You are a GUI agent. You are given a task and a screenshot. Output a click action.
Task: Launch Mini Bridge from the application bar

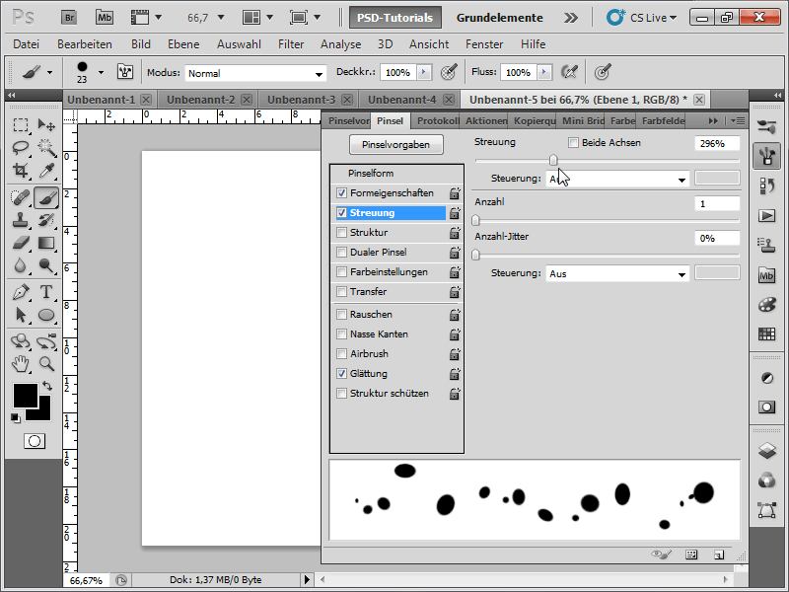[x=105, y=18]
